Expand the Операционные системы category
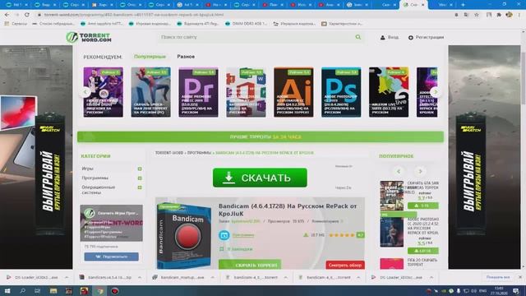Viewport: 526px width, 296px height. 140,187
